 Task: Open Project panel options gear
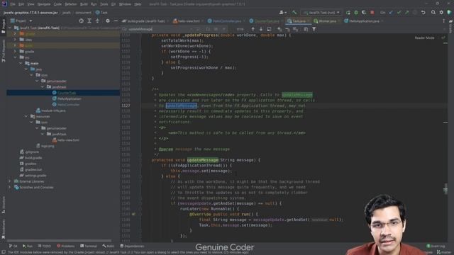click(108, 21)
